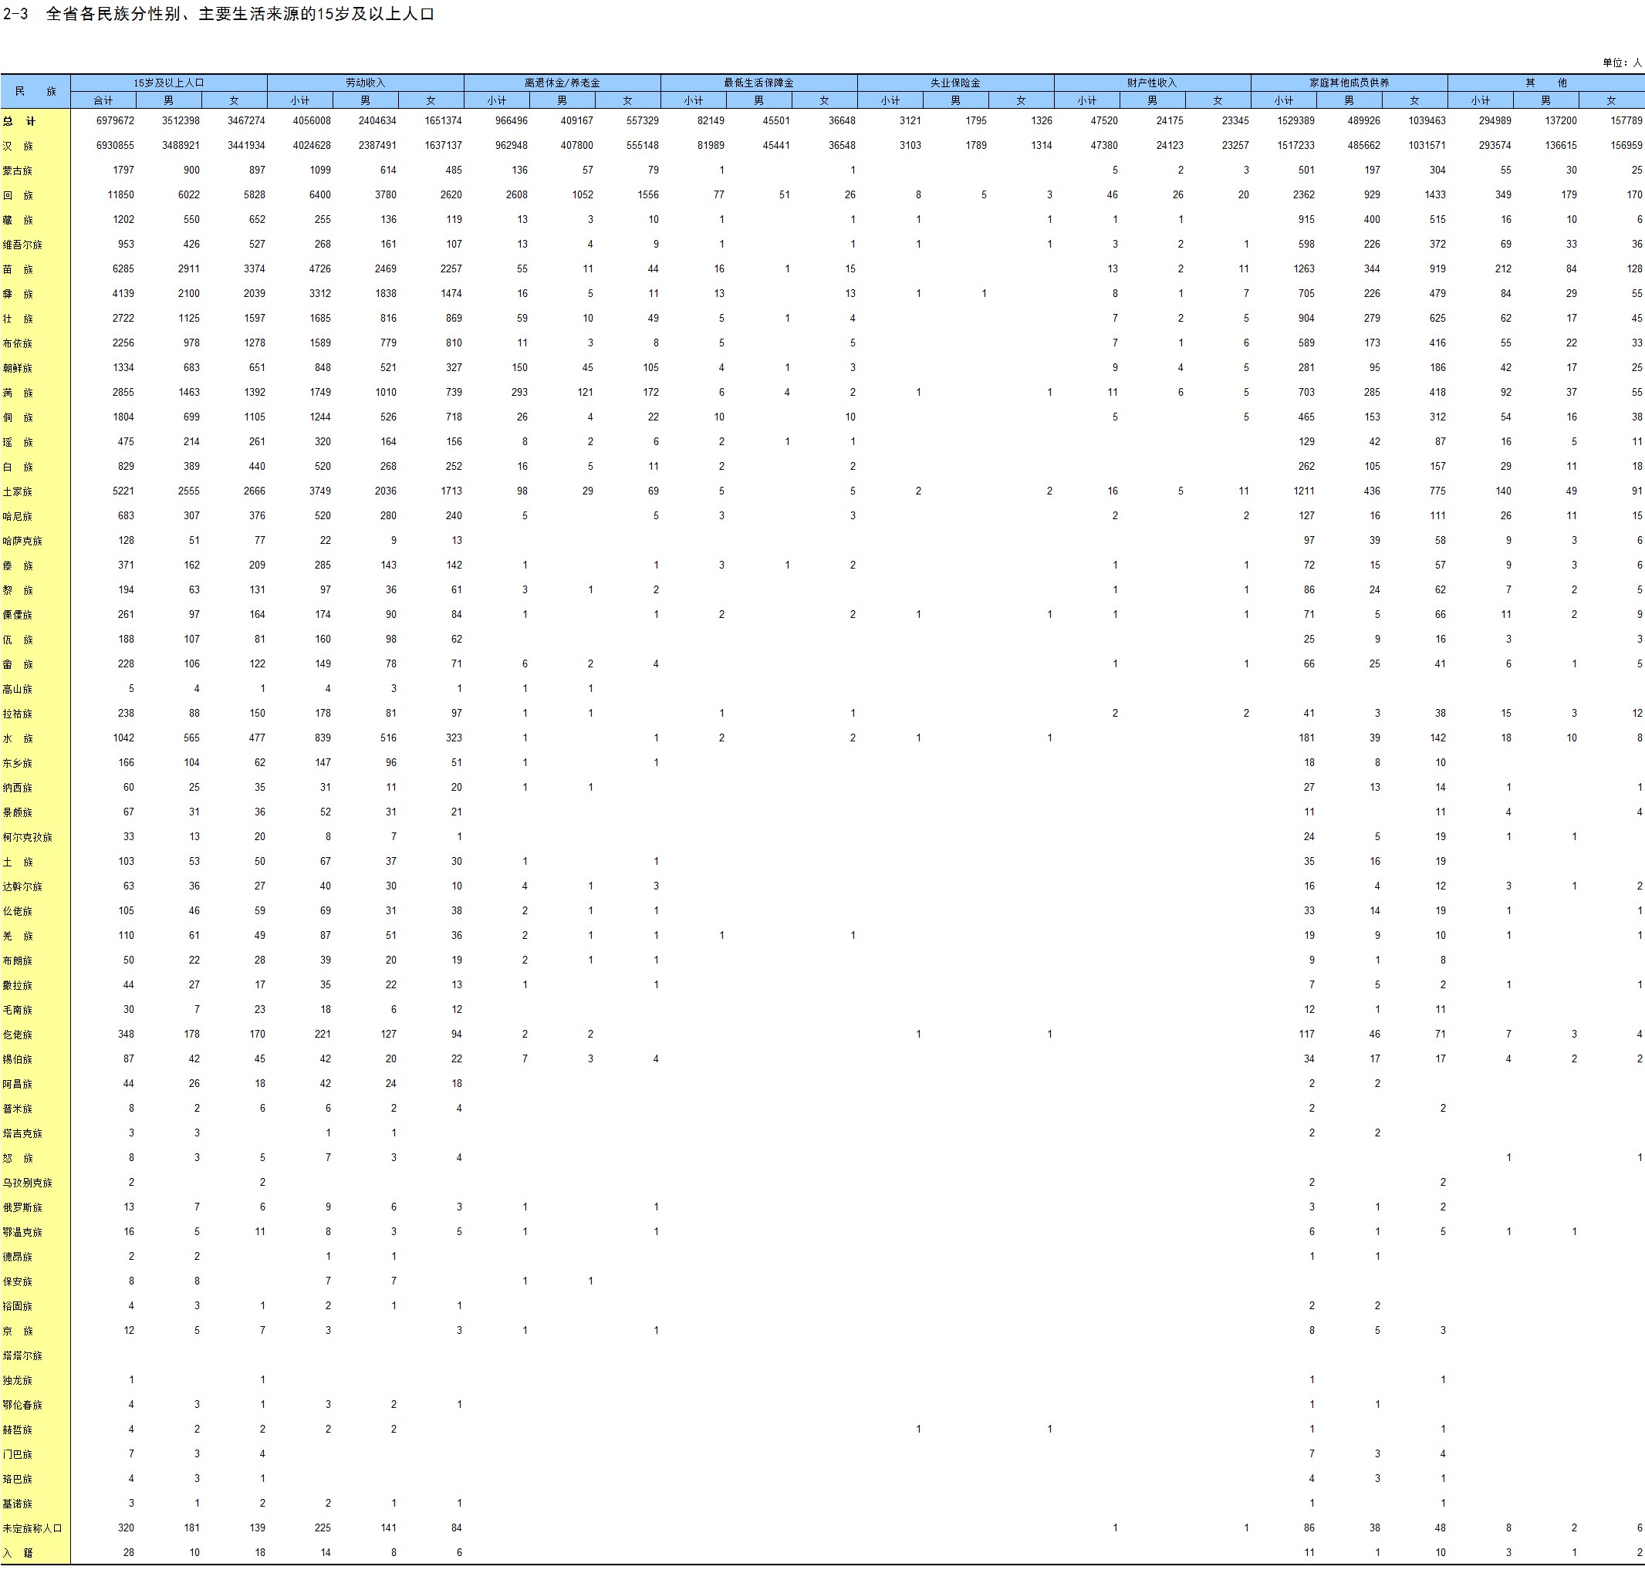
Task: Click the 保安族 row label
Action: 18,1282
